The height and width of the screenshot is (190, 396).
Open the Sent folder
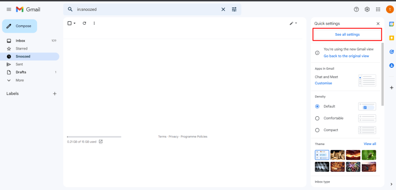(x=30, y=64)
